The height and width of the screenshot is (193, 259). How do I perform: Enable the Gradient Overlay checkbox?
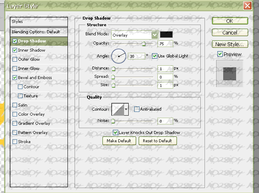pos(15,124)
